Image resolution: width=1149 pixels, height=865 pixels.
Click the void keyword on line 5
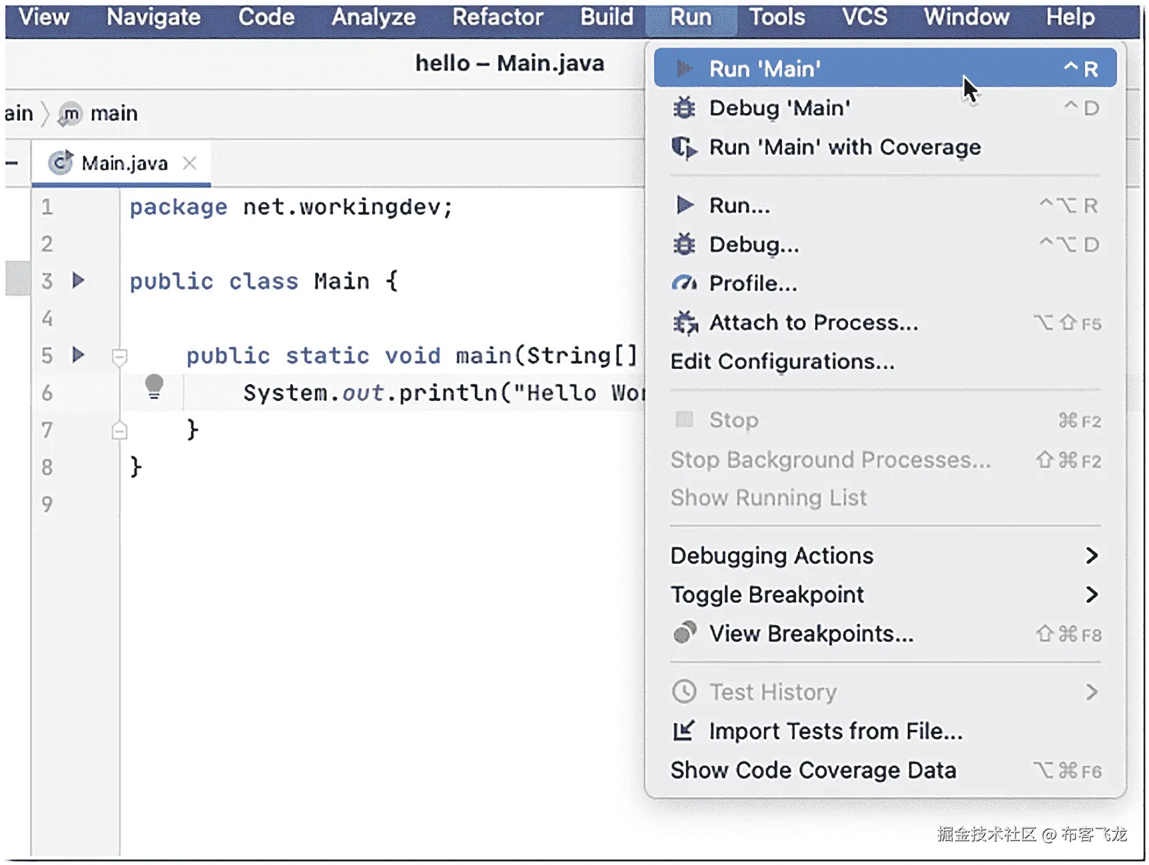tap(412, 356)
